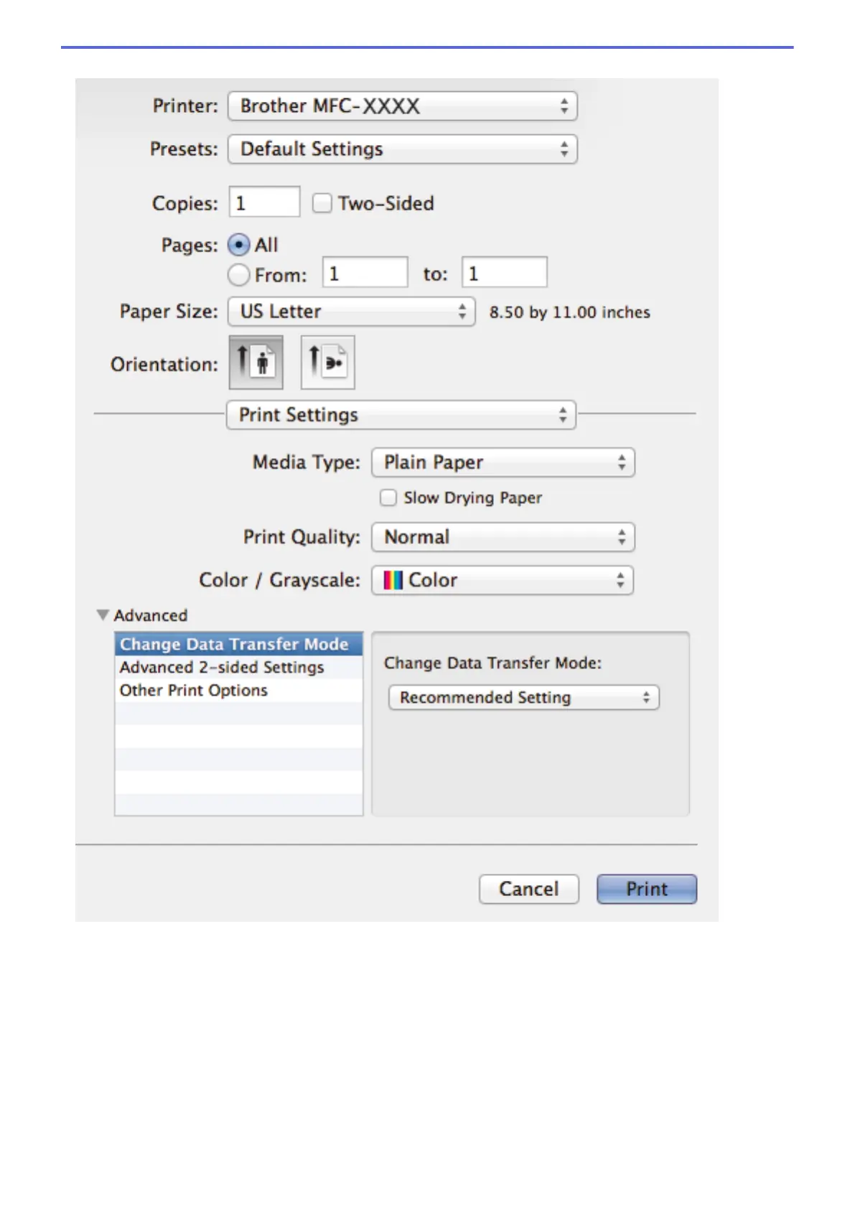Open the Paper Size US Letter dropdown

pos(352,312)
